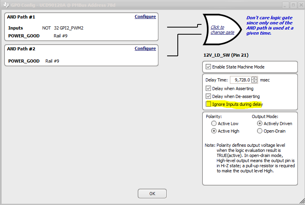Select Active High polarity
The height and width of the screenshot is (205, 305).
pos(214,131)
